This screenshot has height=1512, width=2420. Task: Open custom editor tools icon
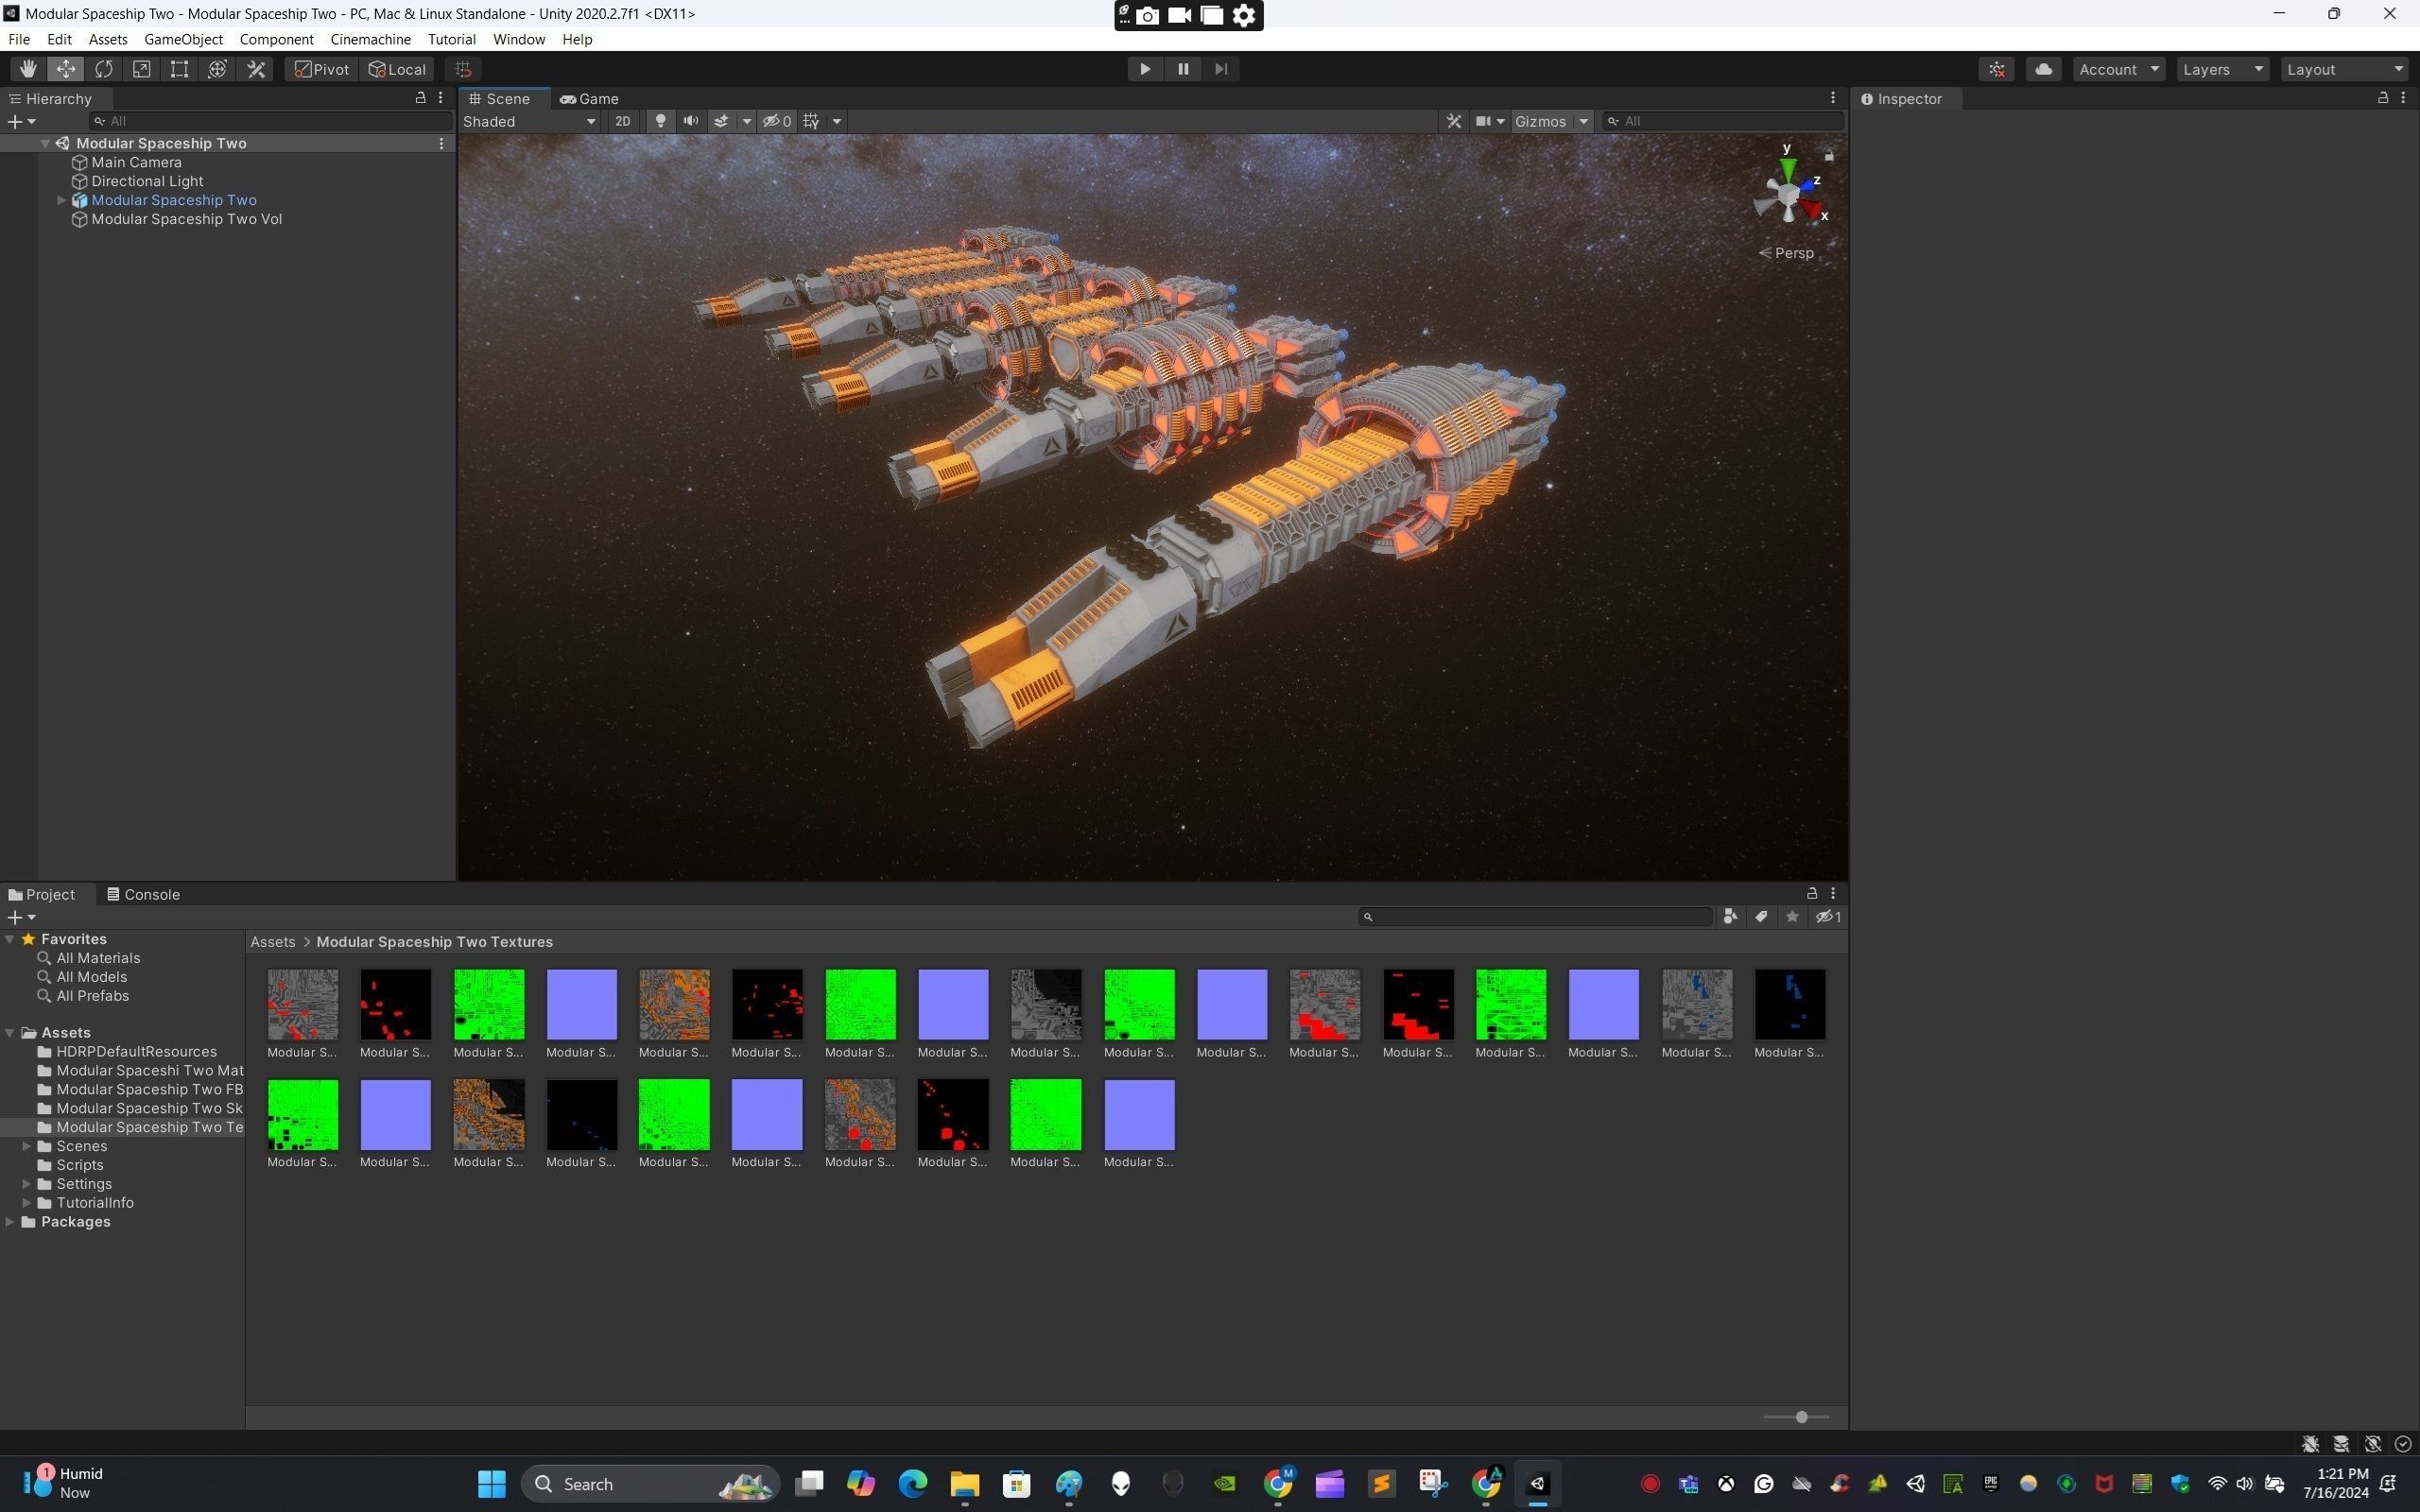[257, 69]
